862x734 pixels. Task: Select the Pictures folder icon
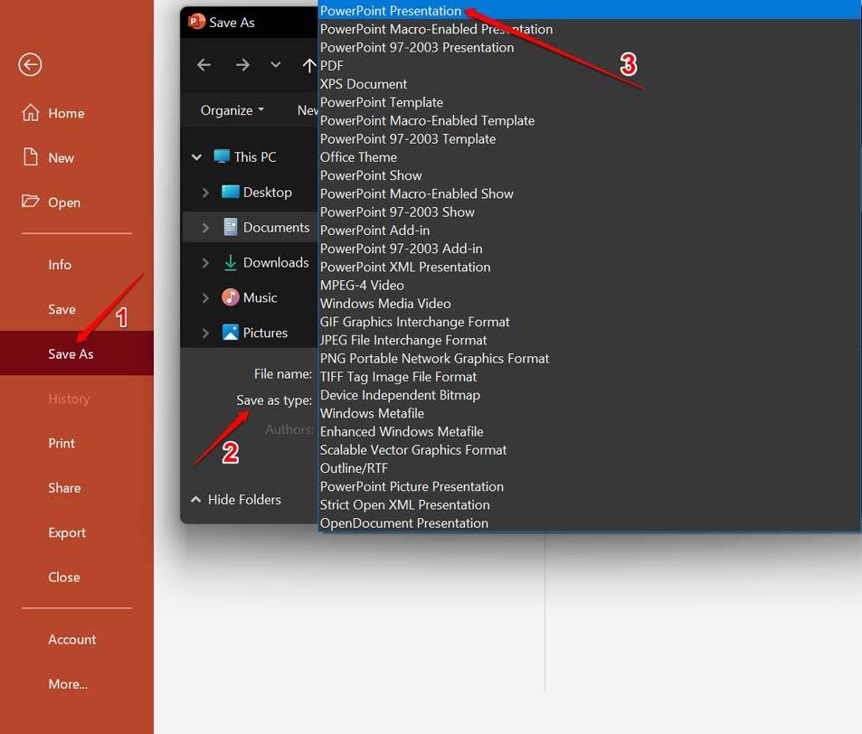pos(229,332)
